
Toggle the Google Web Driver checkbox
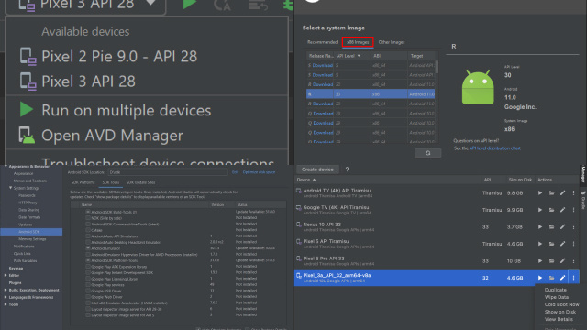(88, 297)
